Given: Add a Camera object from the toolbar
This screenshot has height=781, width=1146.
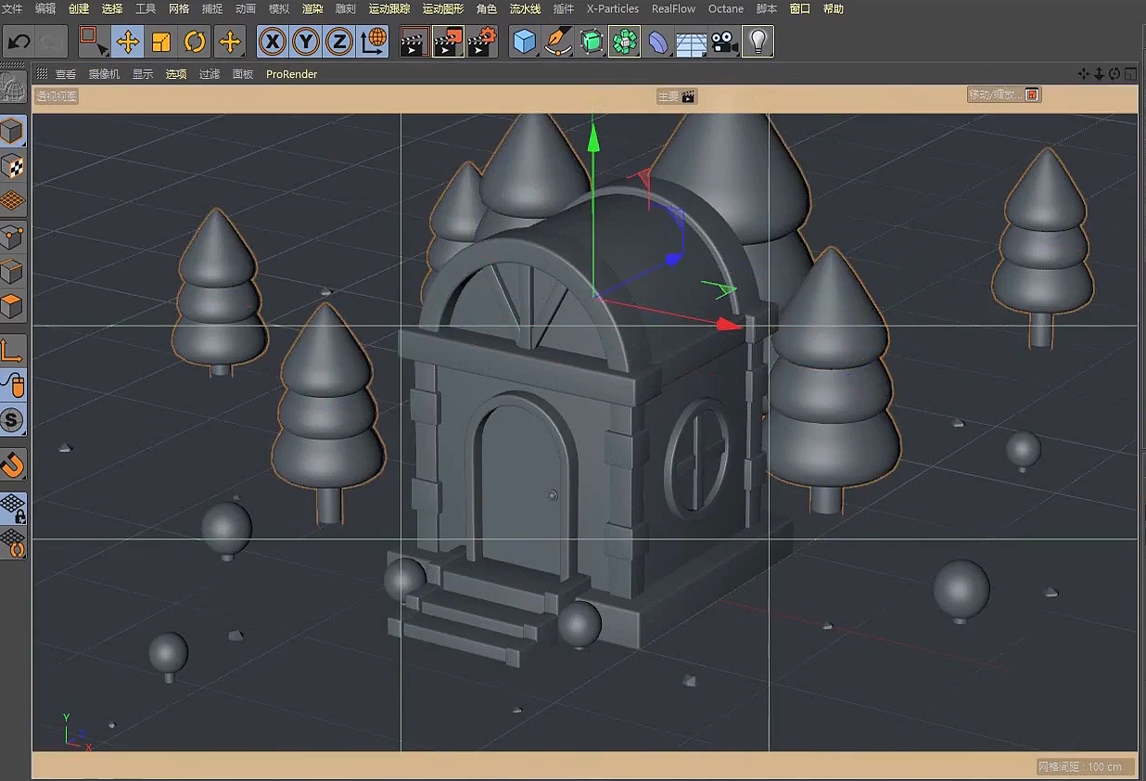Looking at the screenshot, I should (724, 42).
